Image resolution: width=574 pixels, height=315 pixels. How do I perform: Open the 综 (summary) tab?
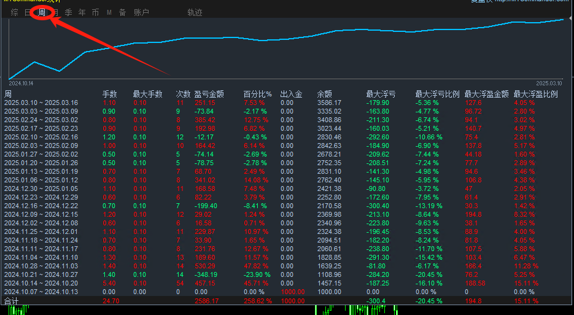[15, 12]
